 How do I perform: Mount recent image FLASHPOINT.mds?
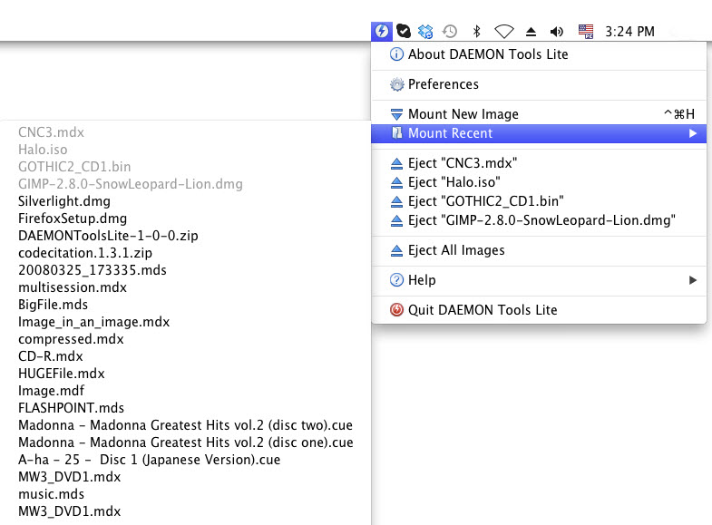(x=71, y=408)
